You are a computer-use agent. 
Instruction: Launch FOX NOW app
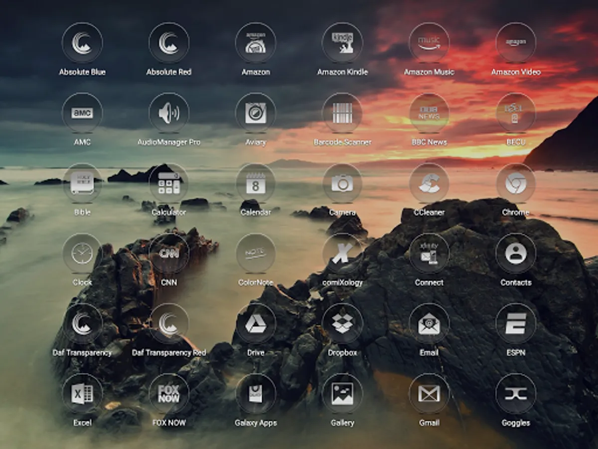tap(169, 394)
